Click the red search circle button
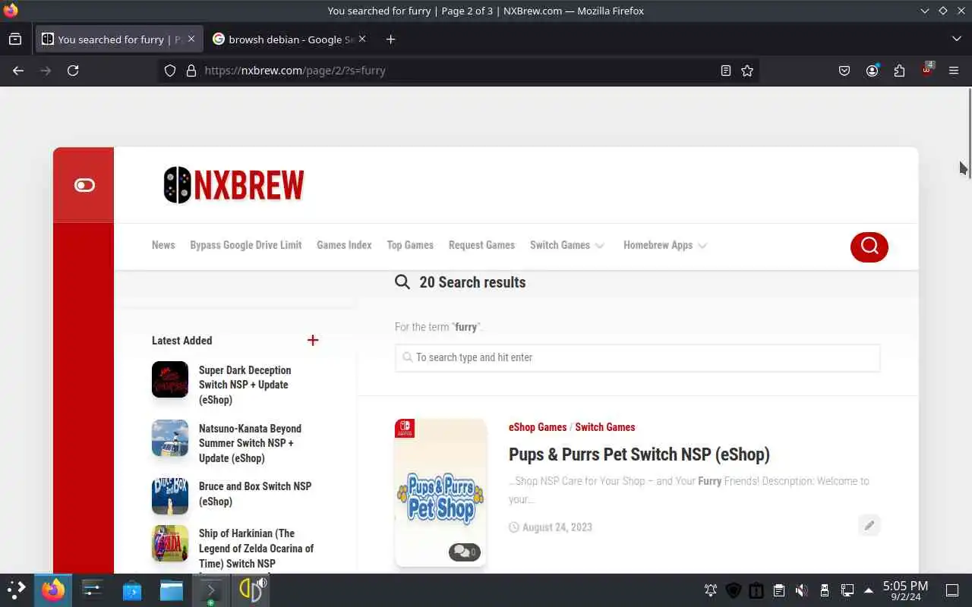Viewport: 972px width, 607px height. 869,247
